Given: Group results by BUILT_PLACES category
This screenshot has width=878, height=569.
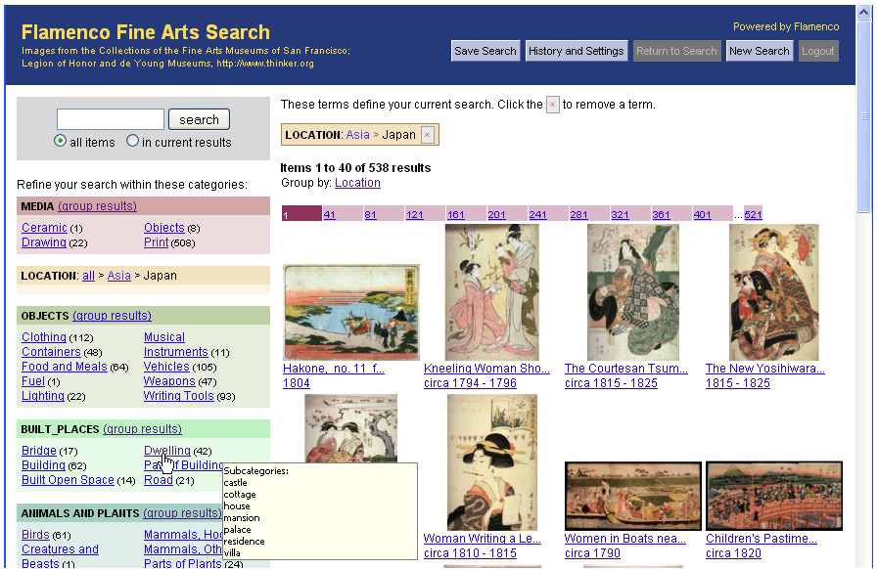Looking at the screenshot, I should point(142,430).
